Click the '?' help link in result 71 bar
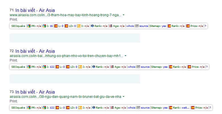 coord(205,26)
